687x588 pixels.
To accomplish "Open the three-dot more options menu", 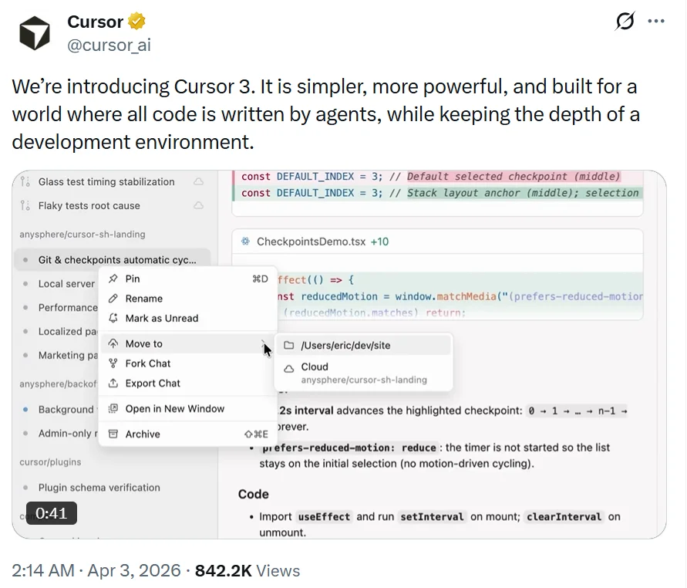I will [656, 22].
